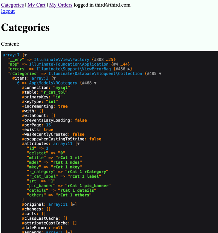Click object reference #468 of RCategory
Viewport: 218px width, 233px height.
pos(87,83)
